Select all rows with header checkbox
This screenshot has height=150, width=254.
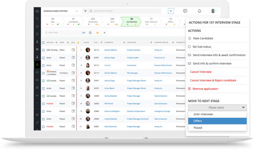[x=43, y=43]
